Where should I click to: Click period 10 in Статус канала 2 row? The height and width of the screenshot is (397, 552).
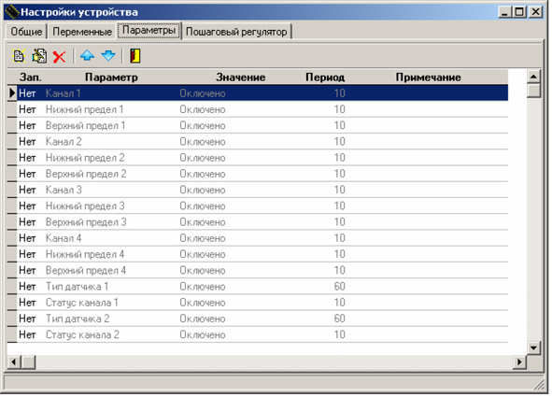click(339, 334)
